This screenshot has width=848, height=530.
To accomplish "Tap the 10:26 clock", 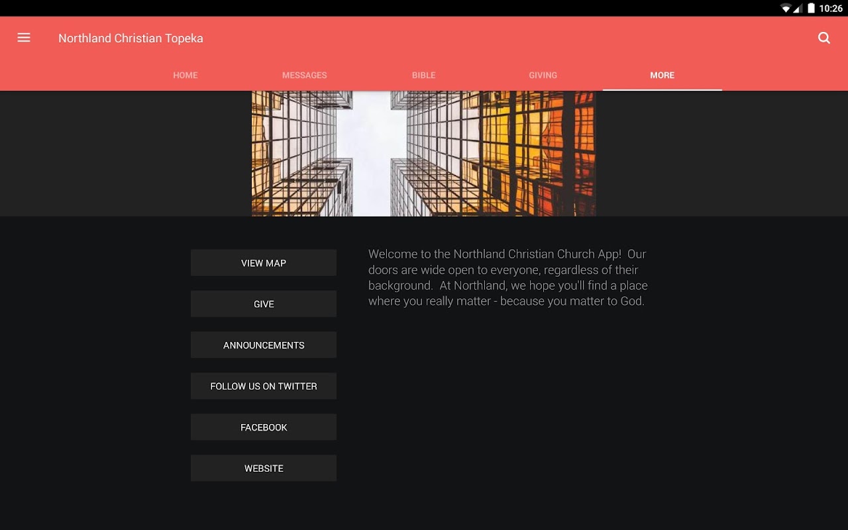I will pyautogui.click(x=831, y=9).
